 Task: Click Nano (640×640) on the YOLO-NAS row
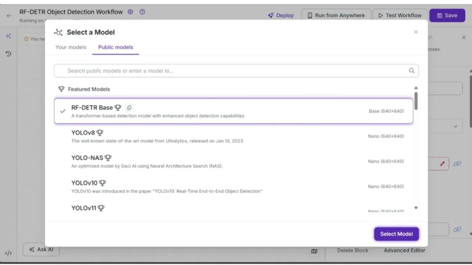point(386,161)
